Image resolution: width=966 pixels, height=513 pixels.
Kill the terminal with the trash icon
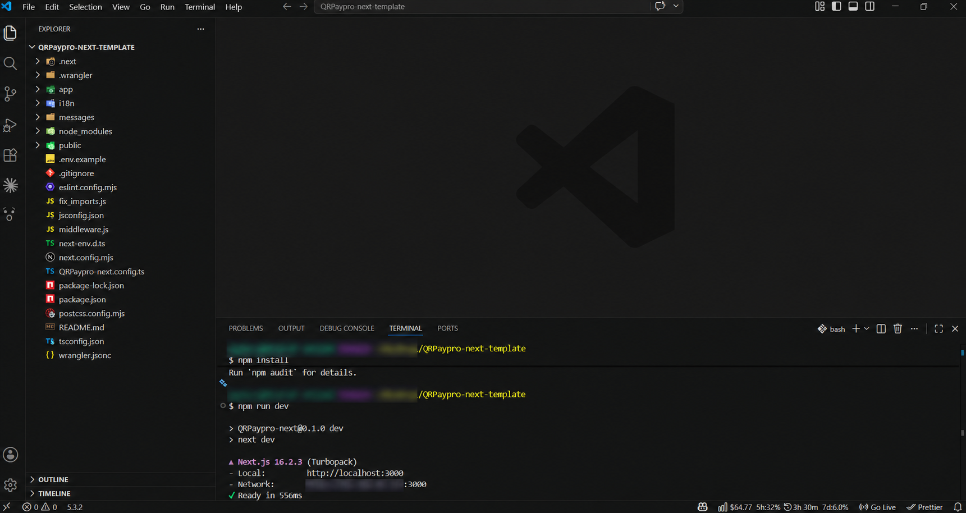tap(898, 328)
